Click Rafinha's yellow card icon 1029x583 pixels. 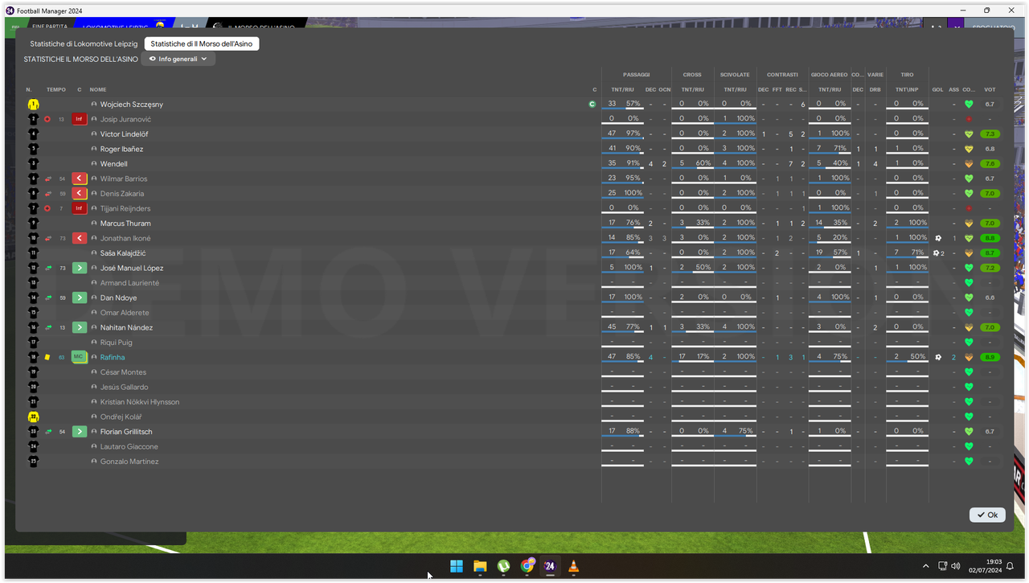click(x=47, y=357)
